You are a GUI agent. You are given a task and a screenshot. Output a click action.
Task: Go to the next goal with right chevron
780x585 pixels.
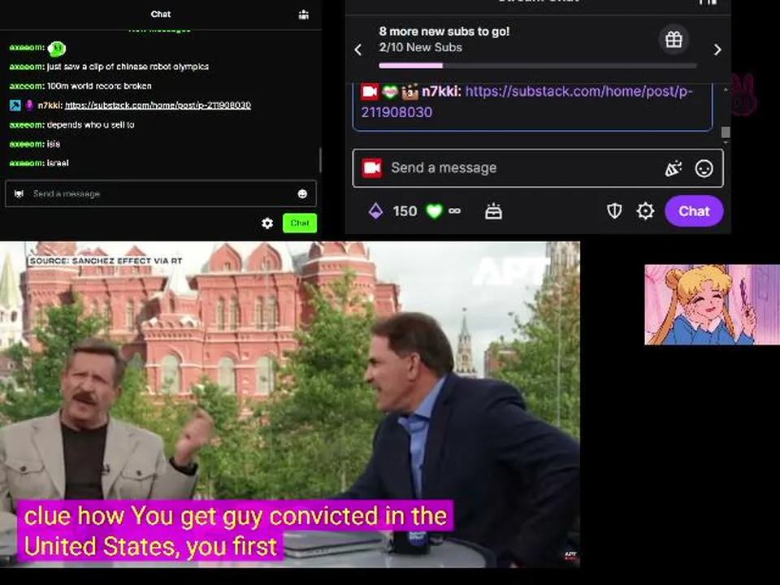tap(717, 50)
